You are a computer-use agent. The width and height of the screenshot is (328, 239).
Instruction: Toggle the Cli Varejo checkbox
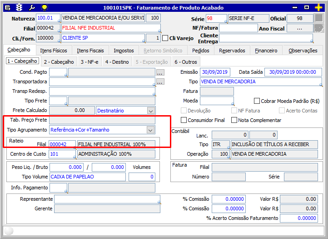165,38
